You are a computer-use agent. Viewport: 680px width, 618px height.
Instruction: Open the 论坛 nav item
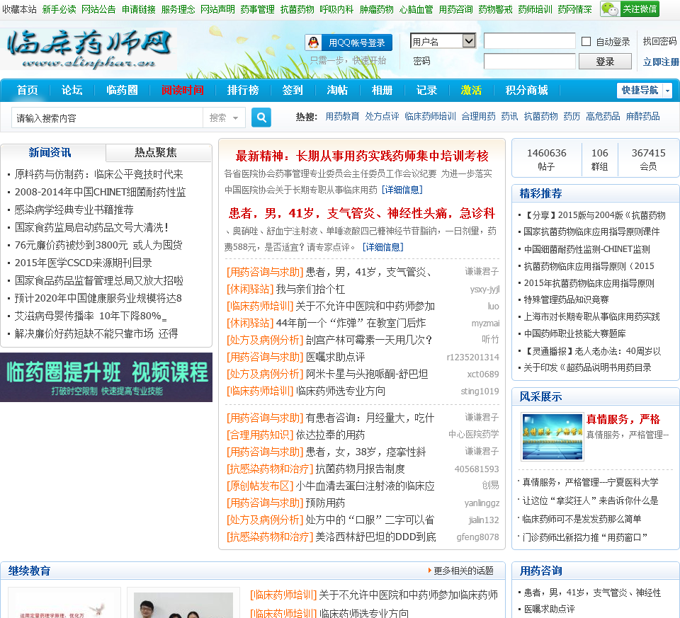pos(72,90)
